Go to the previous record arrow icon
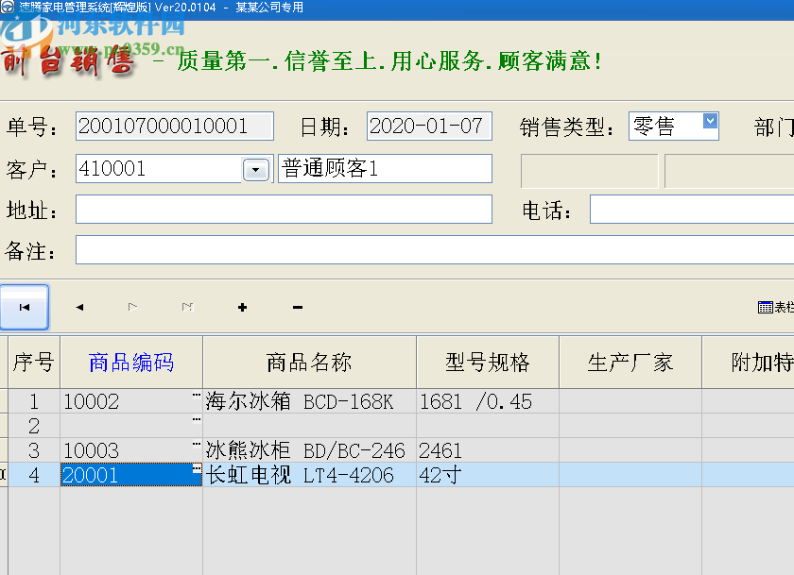The image size is (794, 575). point(78,307)
